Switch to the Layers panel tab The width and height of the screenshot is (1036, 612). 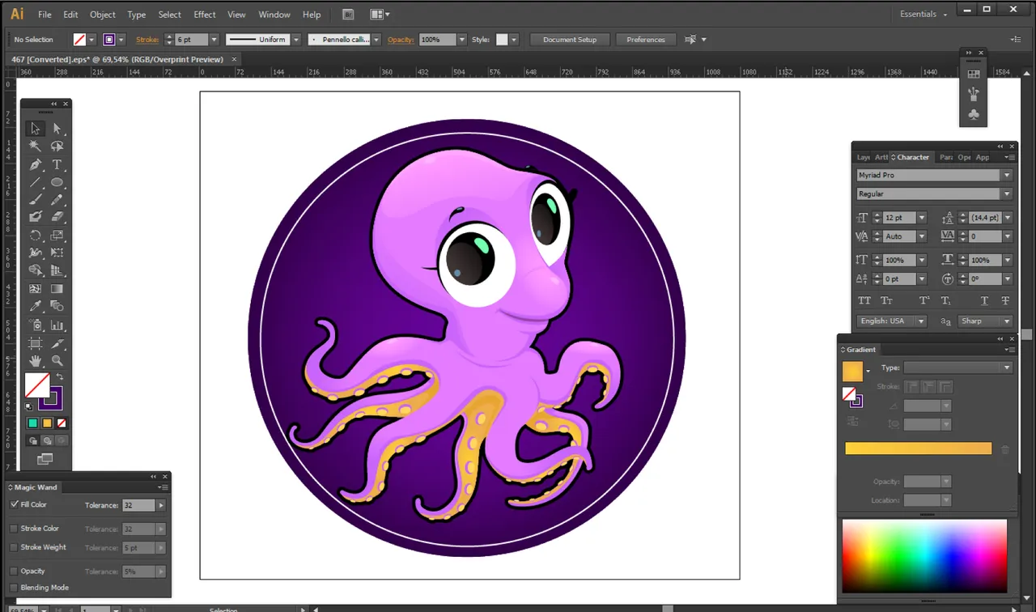[x=864, y=157]
